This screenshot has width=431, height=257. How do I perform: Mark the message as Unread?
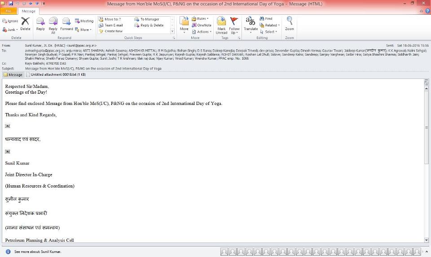(x=221, y=24)
